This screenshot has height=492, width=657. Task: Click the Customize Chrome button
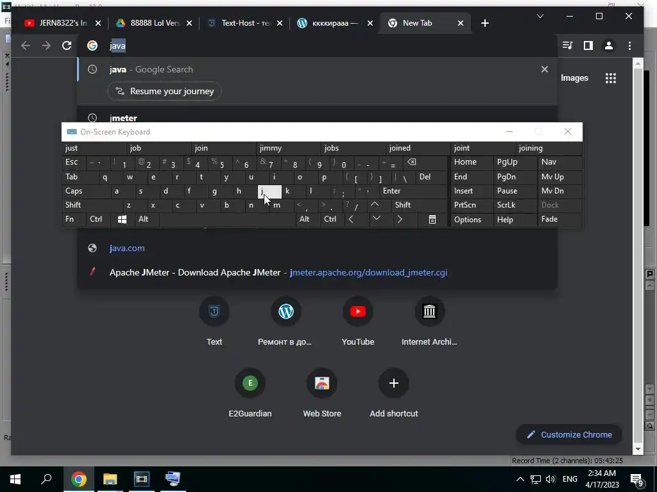coord(569,435)
